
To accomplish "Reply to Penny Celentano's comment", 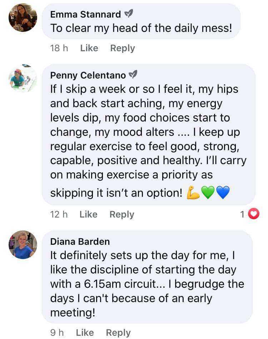I will click(x=121, y=214).
